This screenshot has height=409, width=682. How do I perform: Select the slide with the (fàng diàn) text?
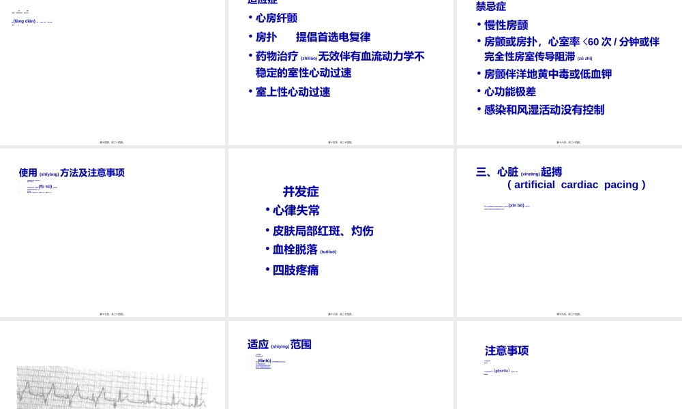coord(113,72)
